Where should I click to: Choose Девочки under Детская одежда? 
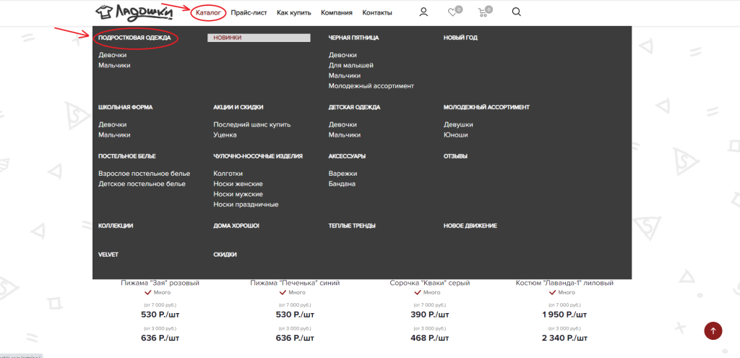click(343, 124)
